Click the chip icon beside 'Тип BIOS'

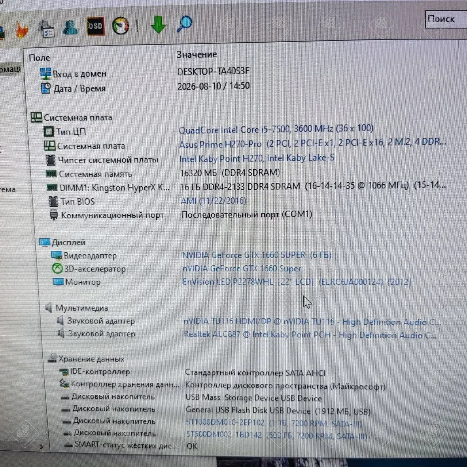pos(53,201)
